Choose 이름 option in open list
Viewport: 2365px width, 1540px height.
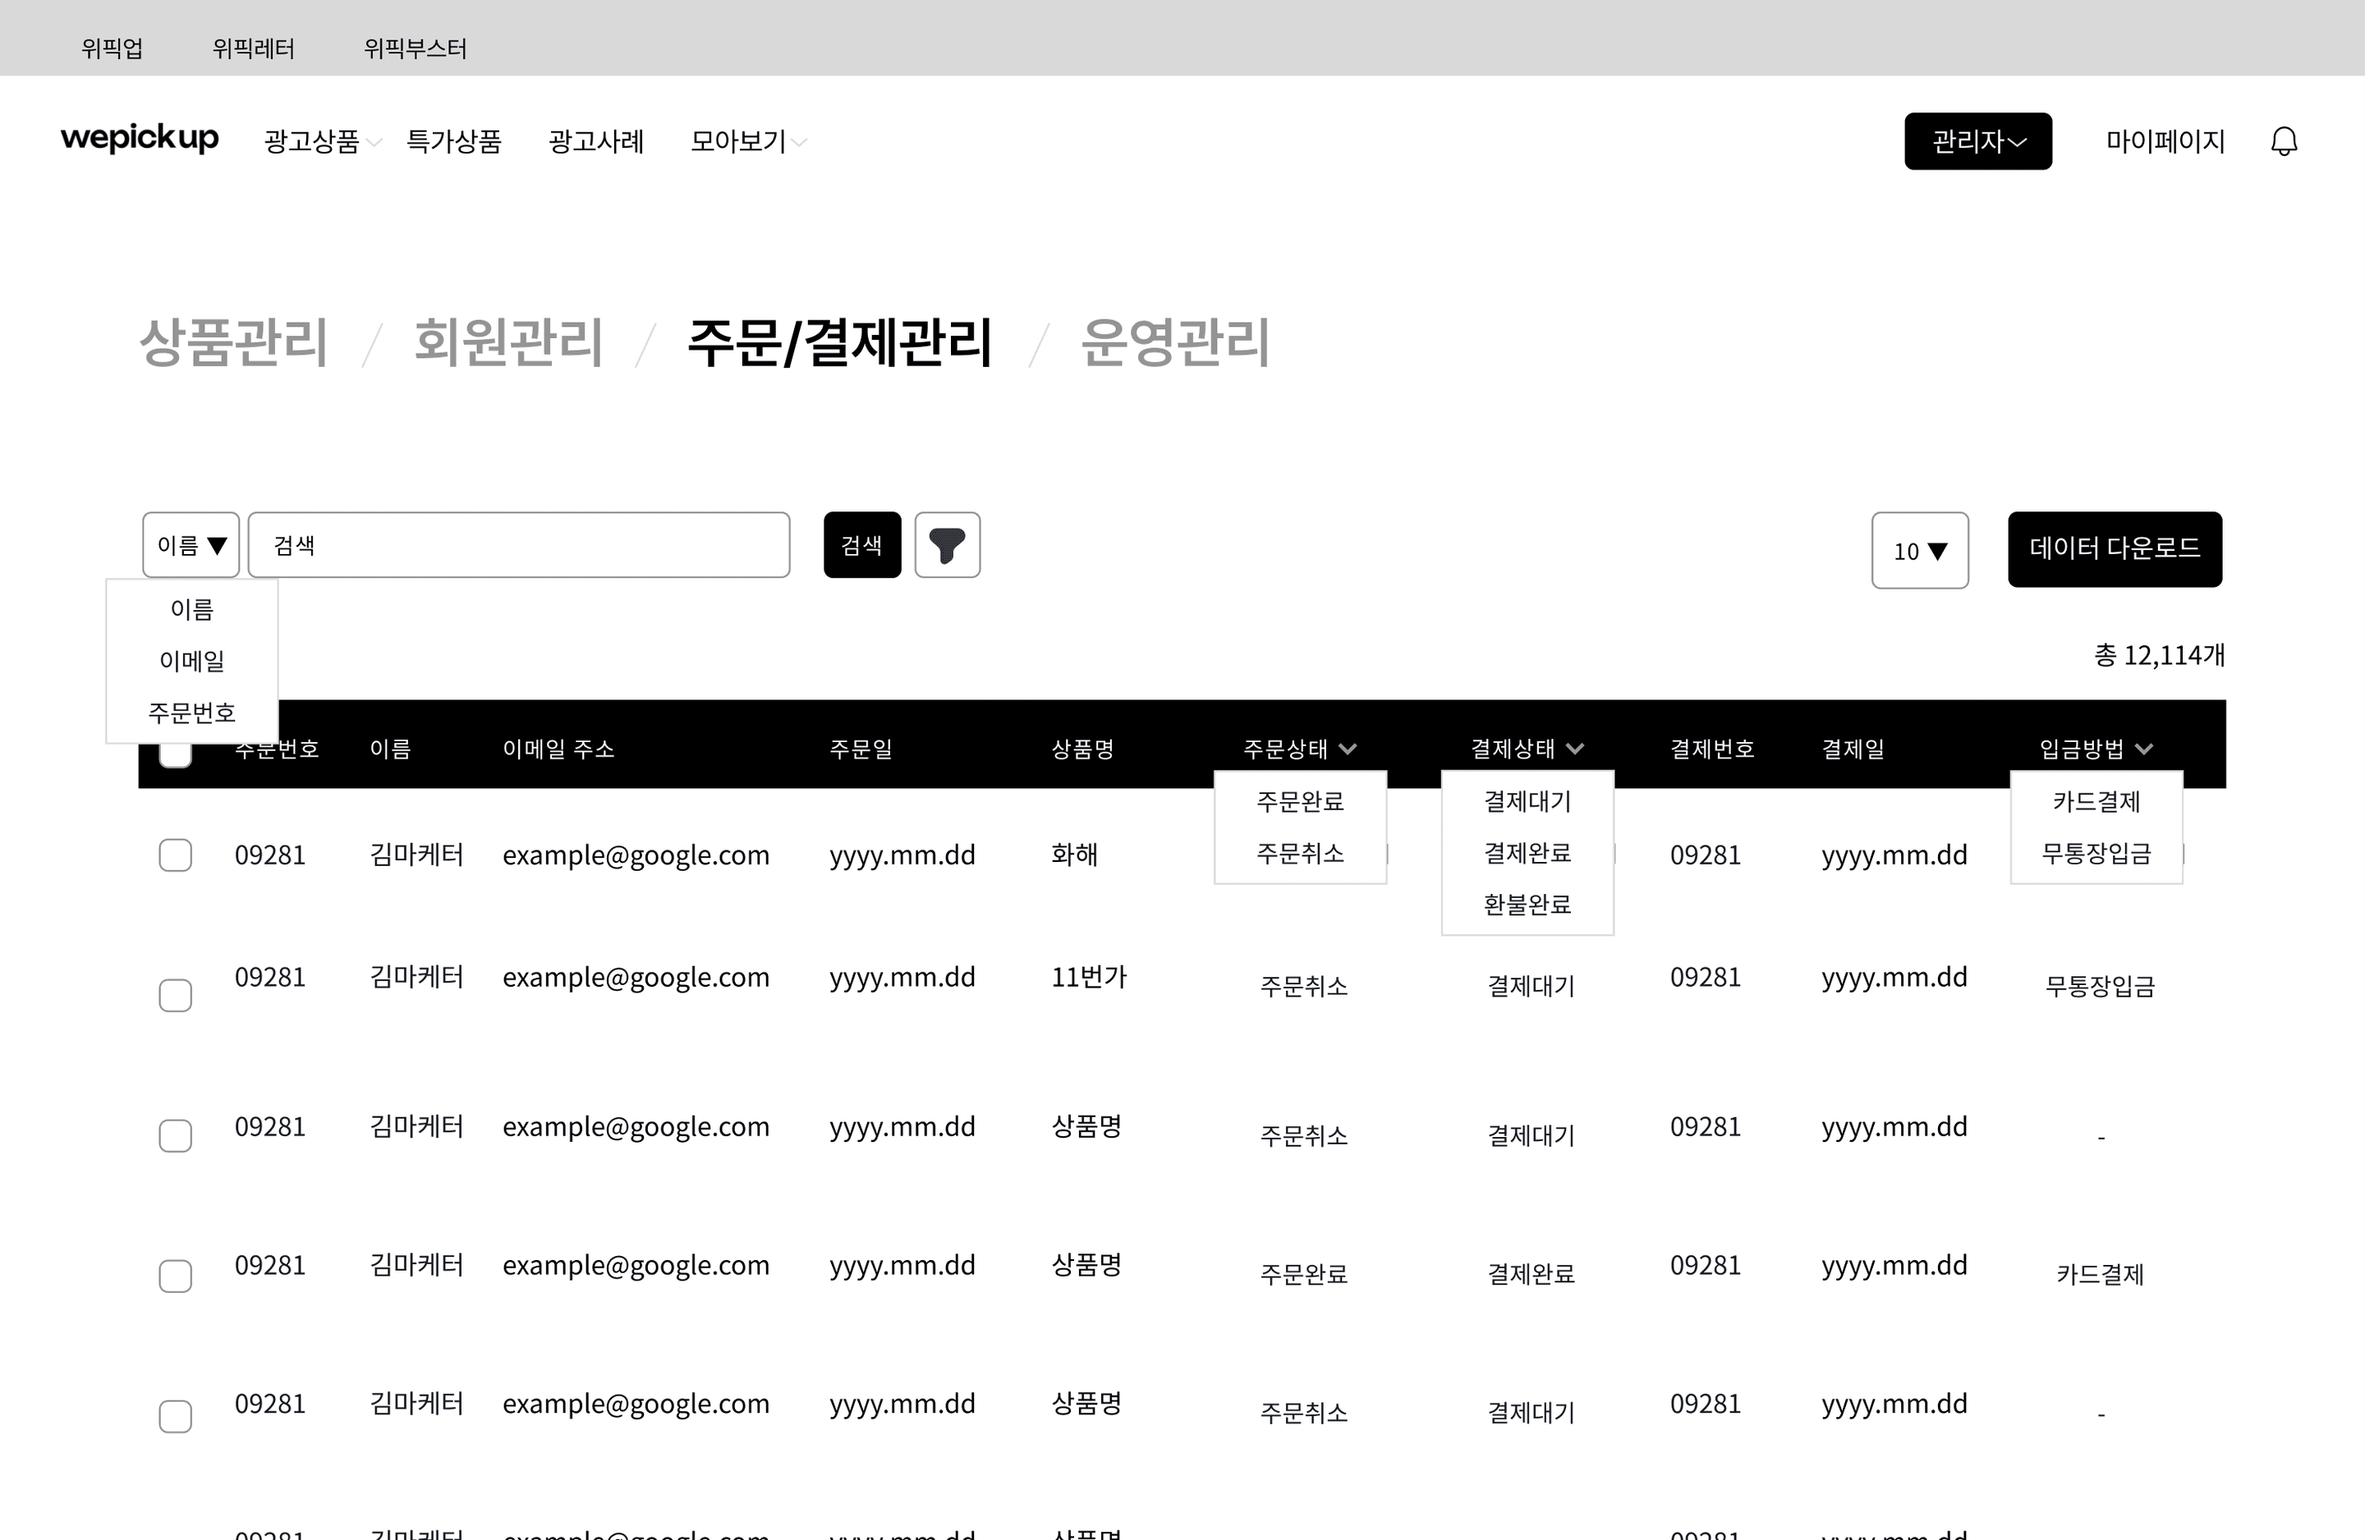tap(192, 609)
